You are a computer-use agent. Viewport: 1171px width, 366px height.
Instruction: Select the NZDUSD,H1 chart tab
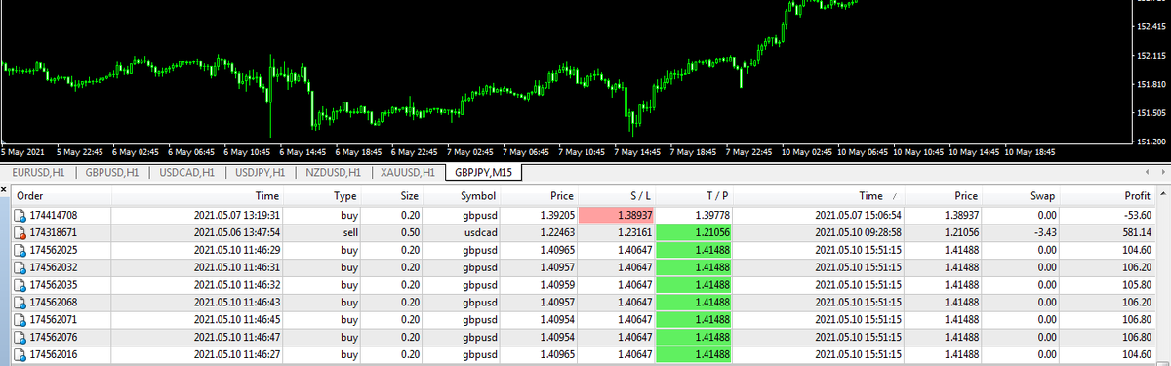[x=334, y=173]
